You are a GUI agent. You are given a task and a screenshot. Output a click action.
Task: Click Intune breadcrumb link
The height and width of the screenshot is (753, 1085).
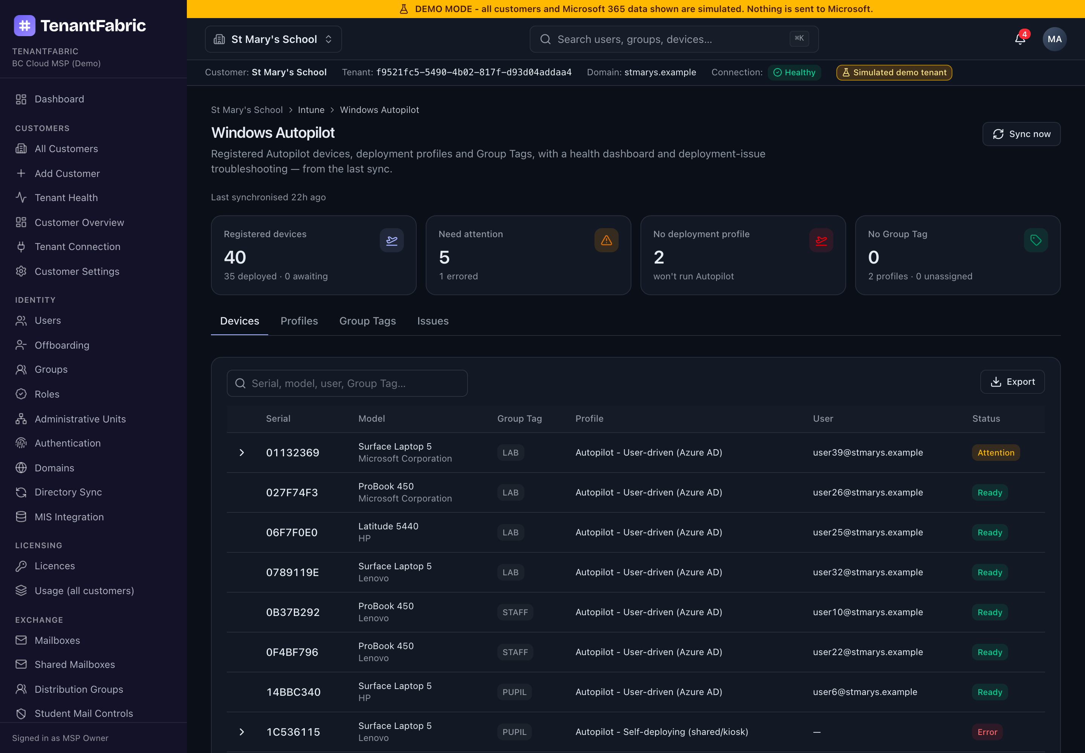(311, 110)
